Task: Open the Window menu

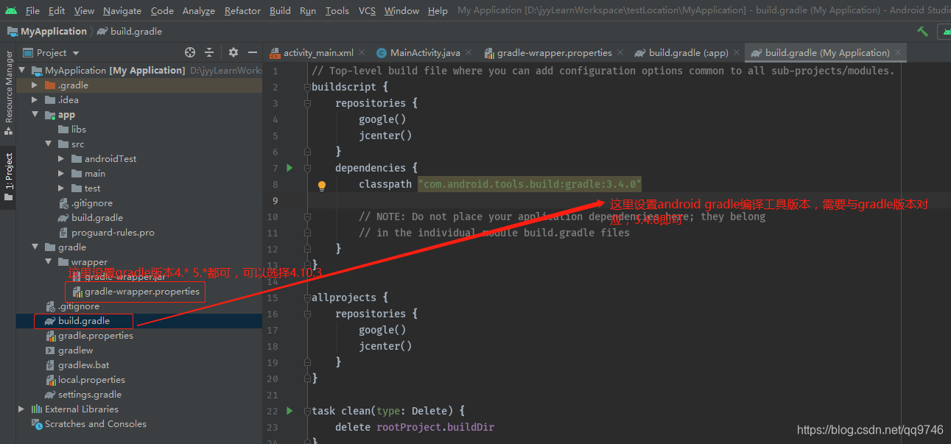Action: pyautogui.click(x=401, y=11)
